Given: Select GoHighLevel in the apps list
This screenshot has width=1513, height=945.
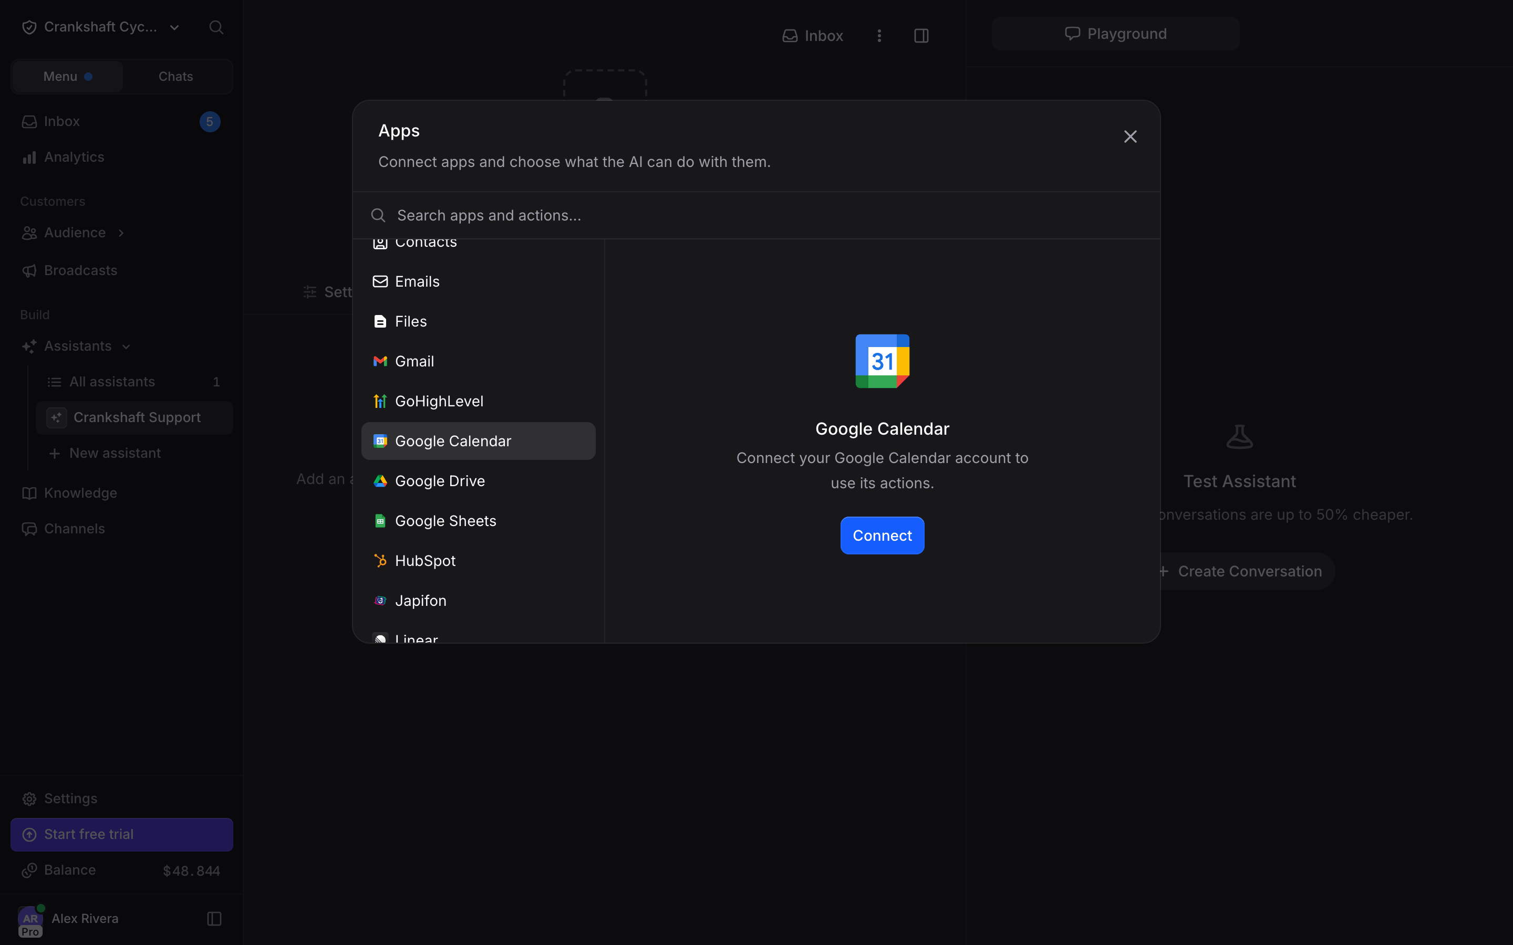Looking at the screenshot, I should click(x=478, y=401).
